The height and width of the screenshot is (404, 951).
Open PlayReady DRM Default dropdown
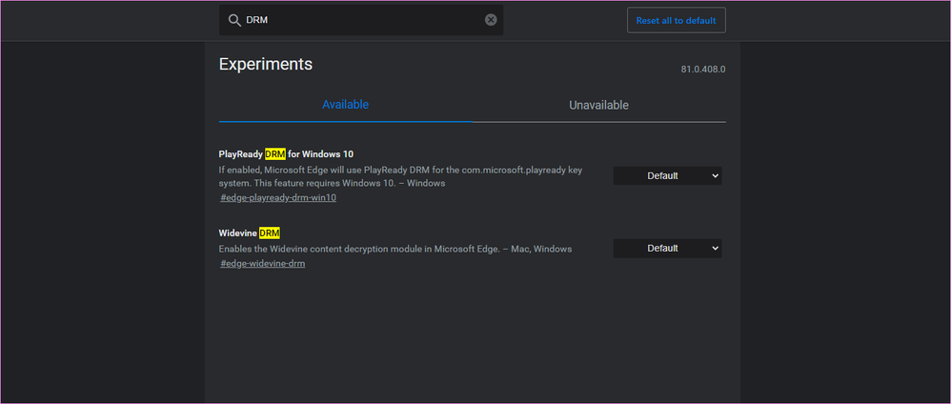(x=667, y=176)
